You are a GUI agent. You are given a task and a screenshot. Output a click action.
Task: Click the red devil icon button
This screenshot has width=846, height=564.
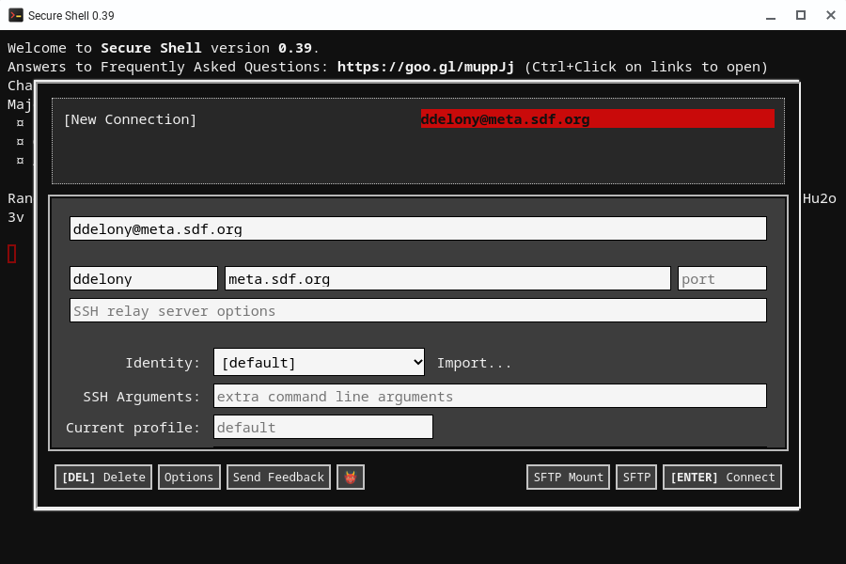[351, 478]
